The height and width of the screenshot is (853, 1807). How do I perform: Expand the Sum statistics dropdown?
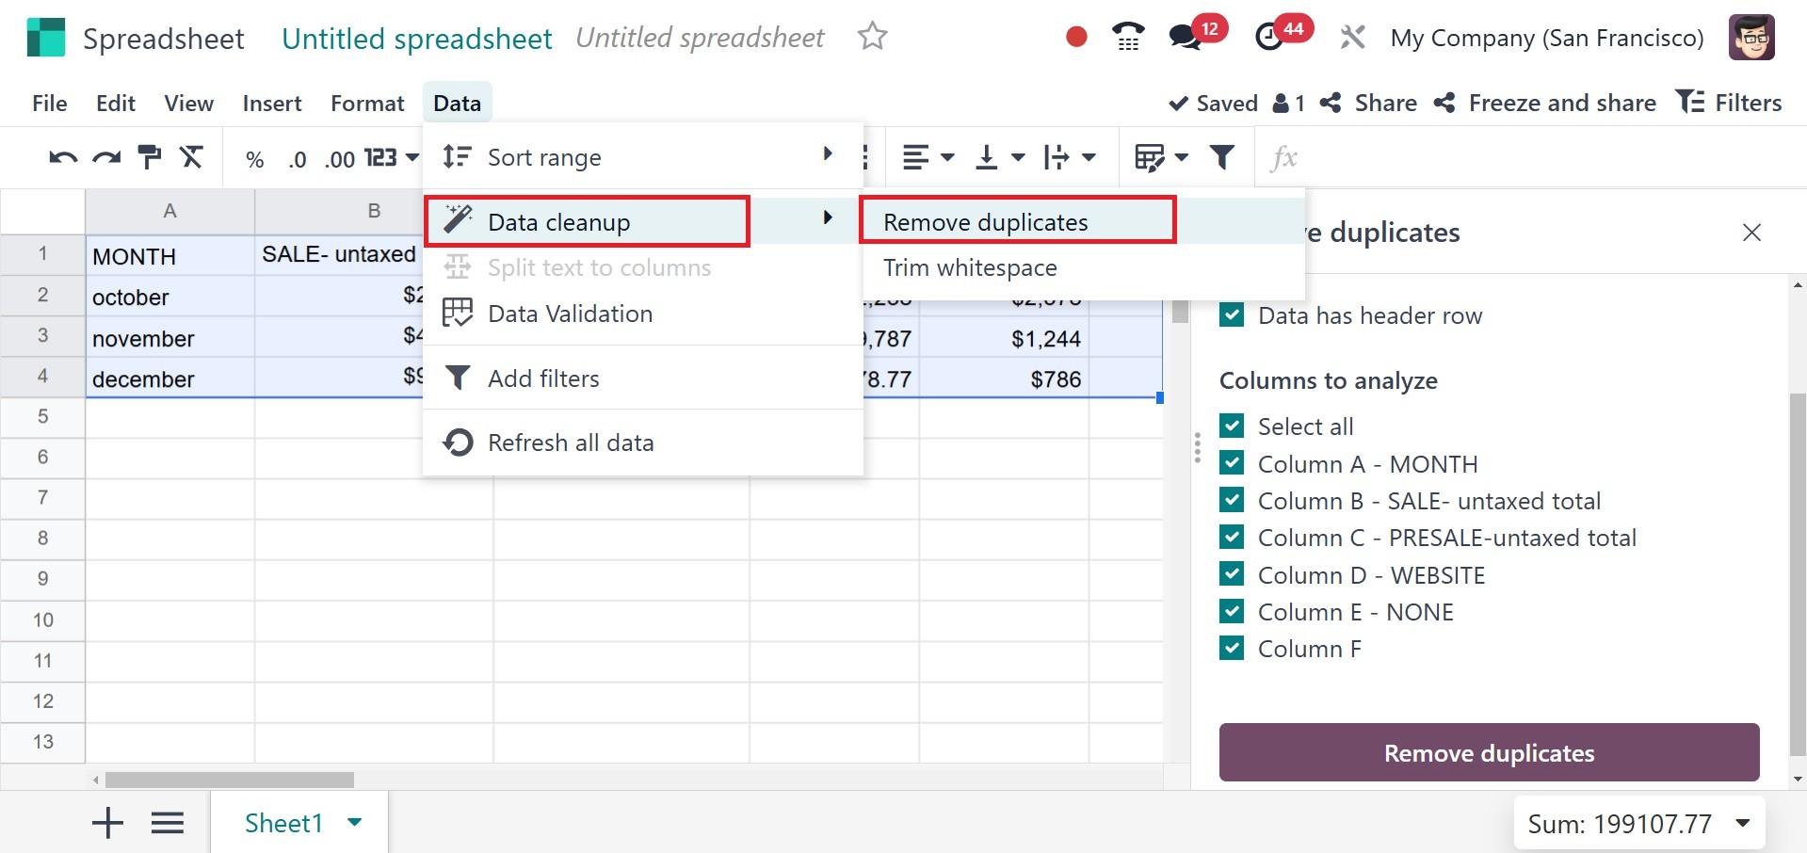pos(1743,824)
